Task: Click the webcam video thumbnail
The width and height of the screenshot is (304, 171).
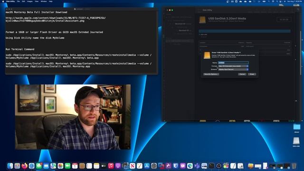Action: click(x=73, y=117)
